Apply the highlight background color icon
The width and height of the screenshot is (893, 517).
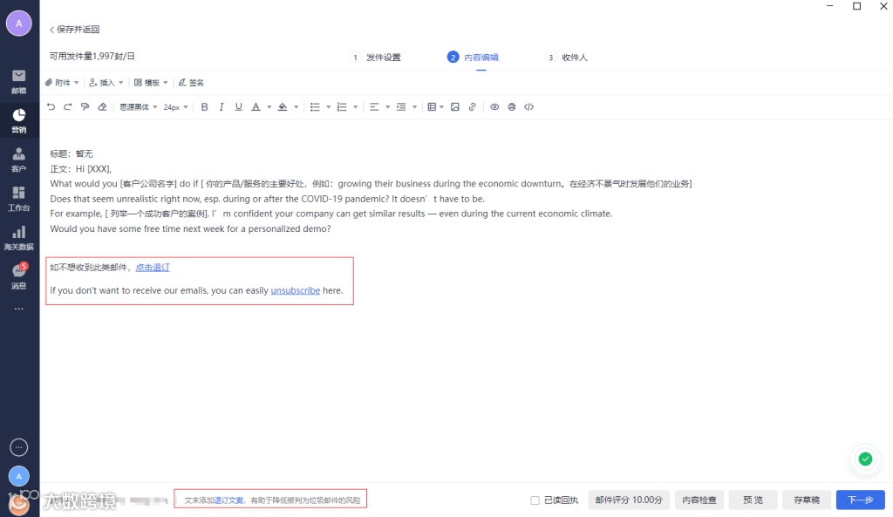(x=283, y=107)
